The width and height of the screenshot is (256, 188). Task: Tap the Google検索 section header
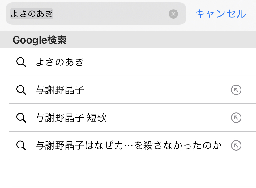[40, 40]
